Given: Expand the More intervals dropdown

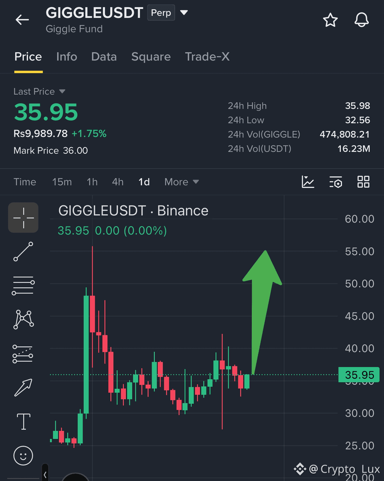Looking at the screenshot, I should coord(182,182).
